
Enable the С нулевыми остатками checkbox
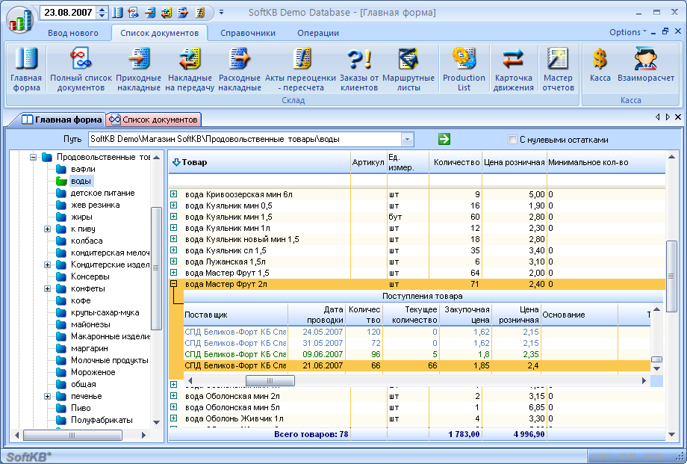click(x=512, y=140)
